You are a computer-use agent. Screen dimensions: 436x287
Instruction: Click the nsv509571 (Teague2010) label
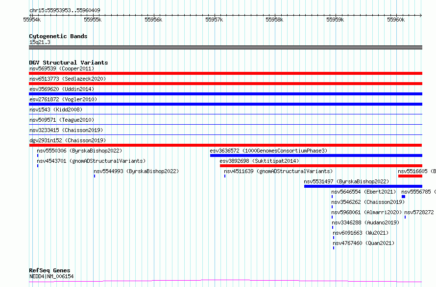62,120
